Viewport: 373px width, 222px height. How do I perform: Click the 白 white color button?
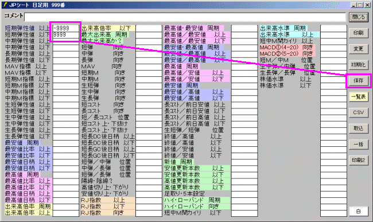click(x=358, y=211)
